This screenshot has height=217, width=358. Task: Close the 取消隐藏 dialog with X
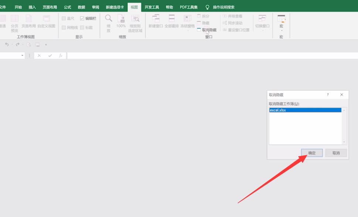click(342, 95)
